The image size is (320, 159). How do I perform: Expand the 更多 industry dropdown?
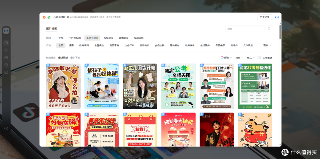tap(267, 46)
